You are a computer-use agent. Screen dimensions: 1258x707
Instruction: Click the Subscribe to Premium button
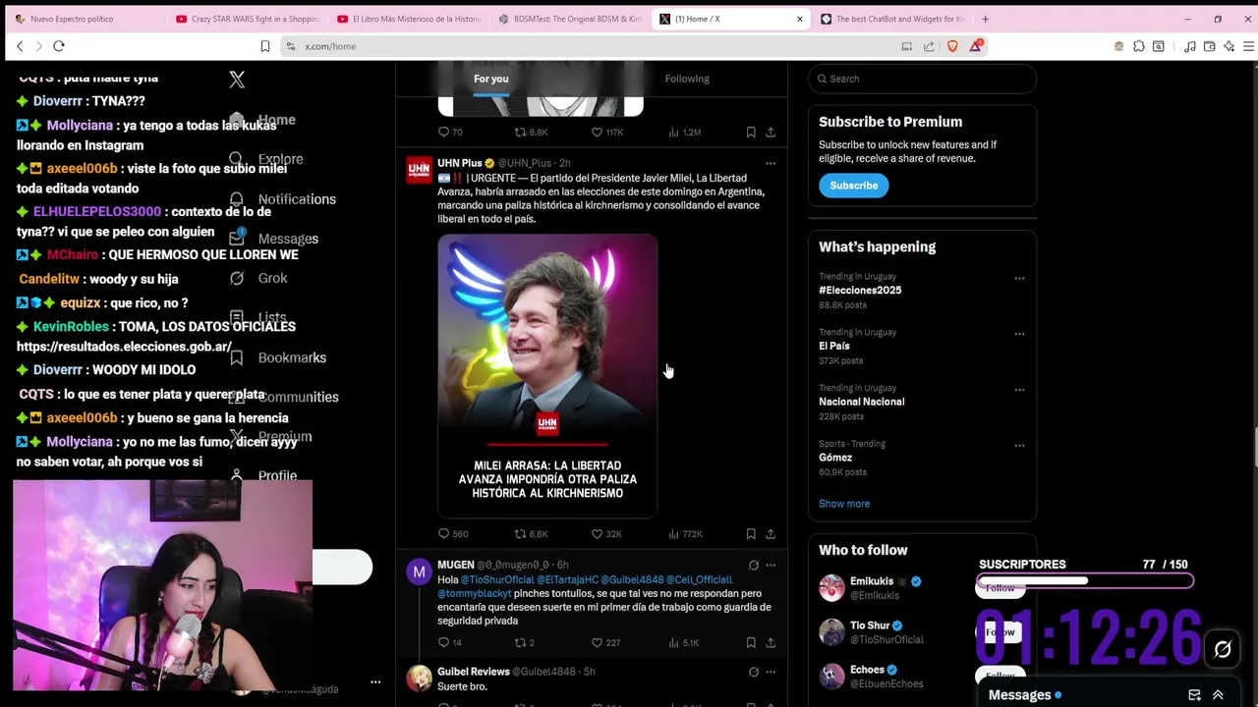853,186
